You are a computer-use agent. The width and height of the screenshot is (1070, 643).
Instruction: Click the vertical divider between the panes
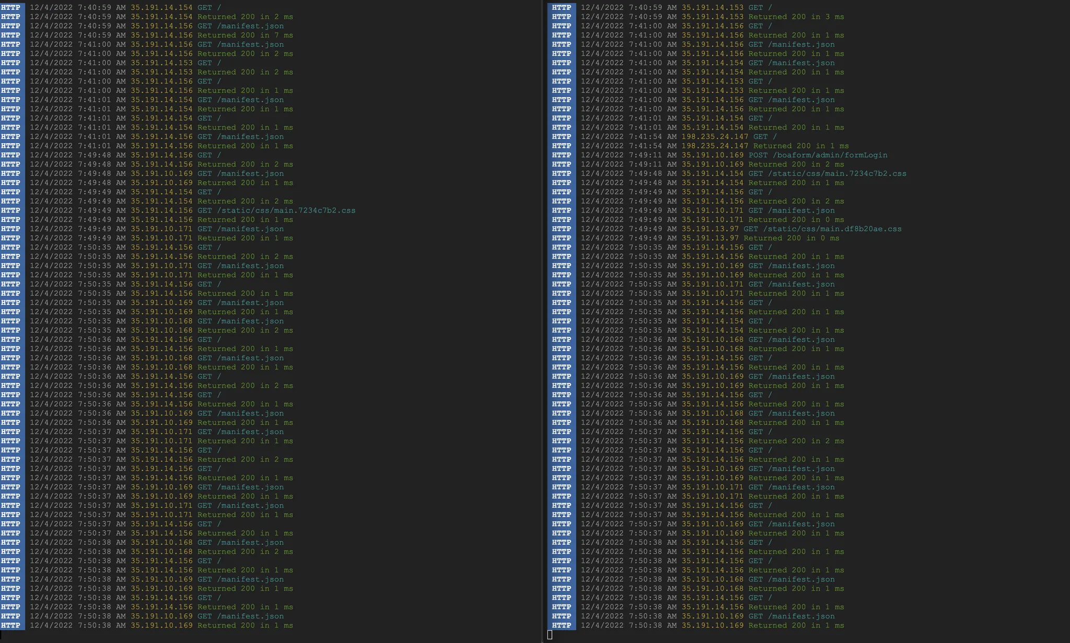543,321
